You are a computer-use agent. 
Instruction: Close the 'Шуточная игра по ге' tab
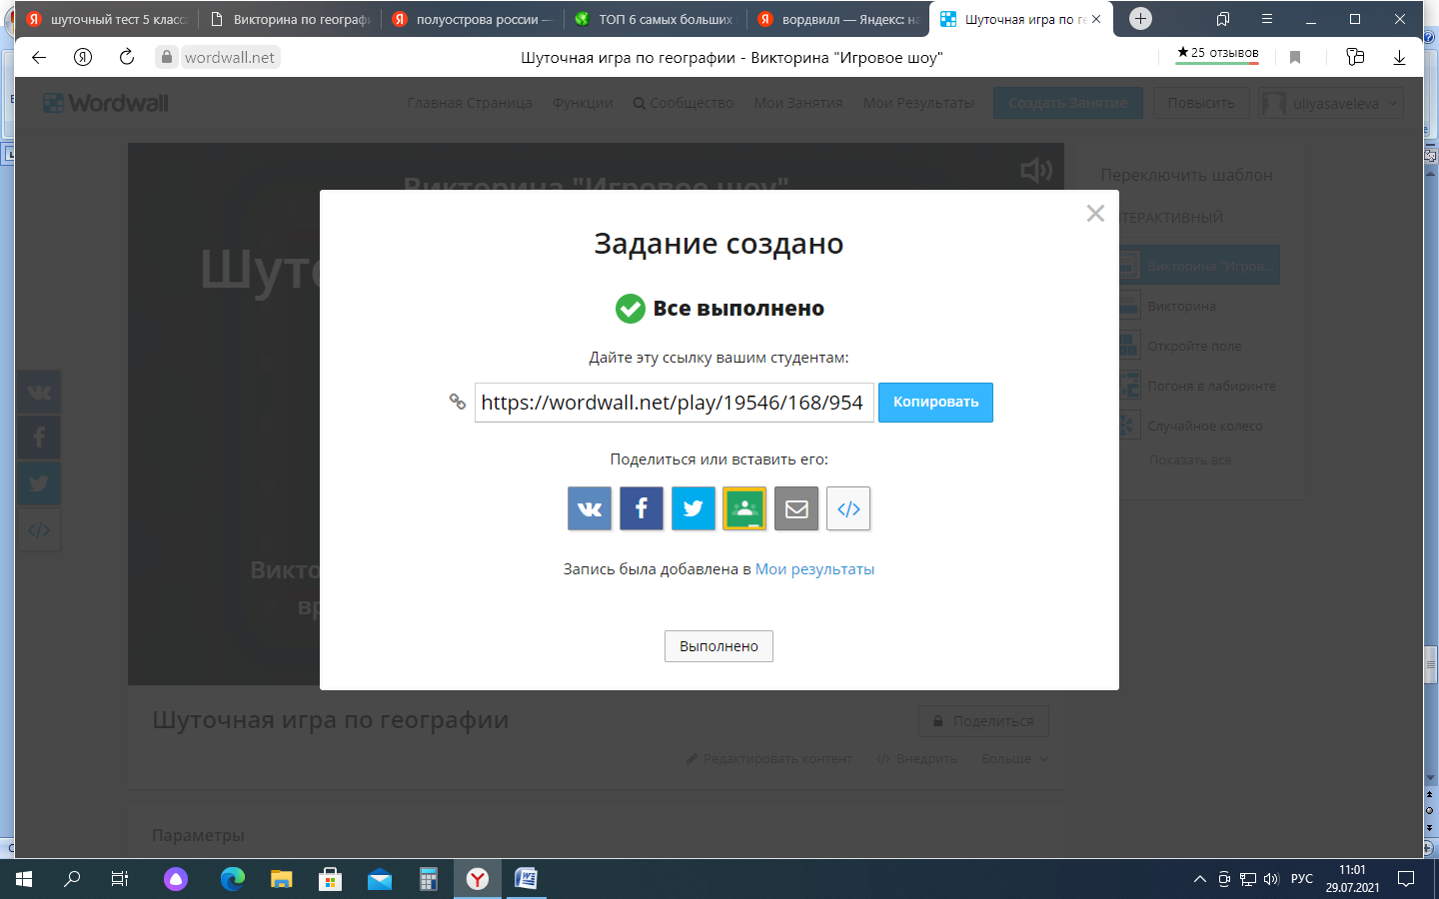click(1096, 19)
